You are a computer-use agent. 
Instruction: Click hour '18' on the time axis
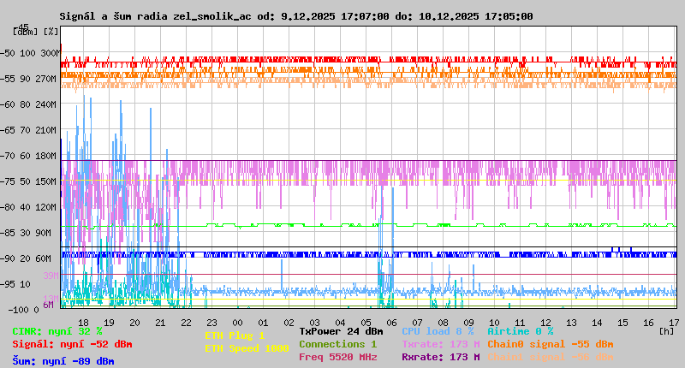point(83,323)
